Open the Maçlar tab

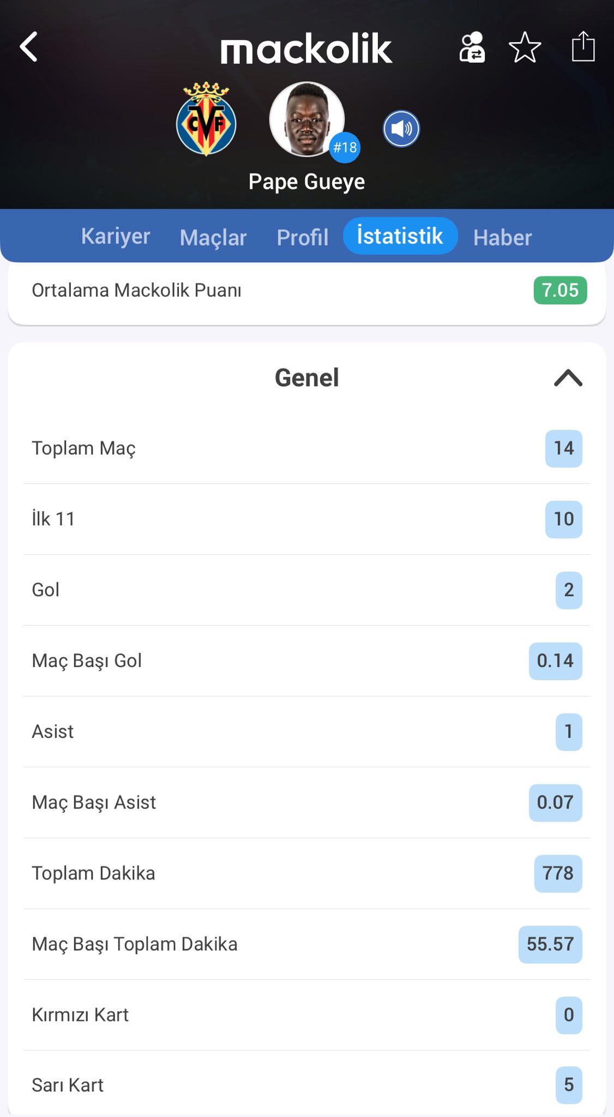tap(213, 238)
